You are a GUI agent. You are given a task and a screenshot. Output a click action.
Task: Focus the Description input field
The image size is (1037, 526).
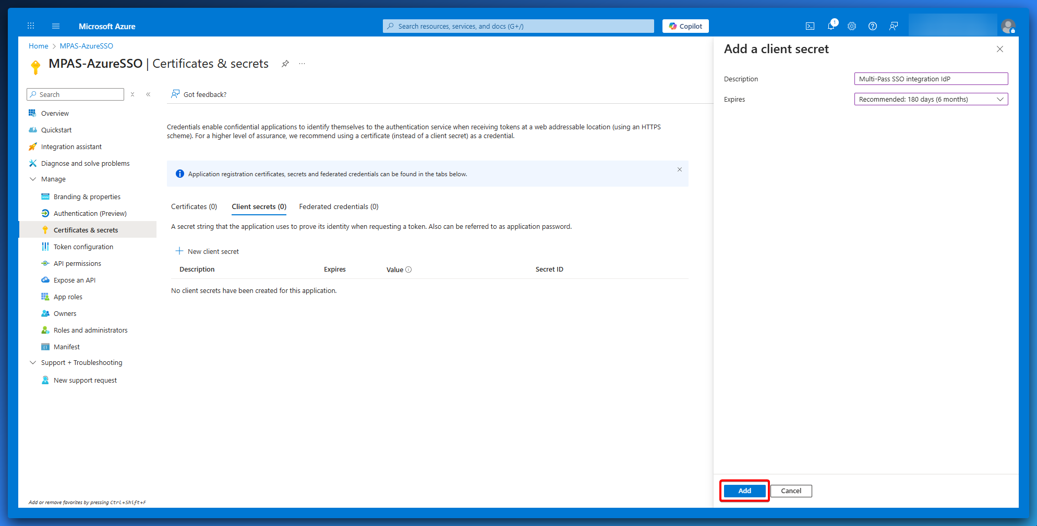[x=931, y=79]
